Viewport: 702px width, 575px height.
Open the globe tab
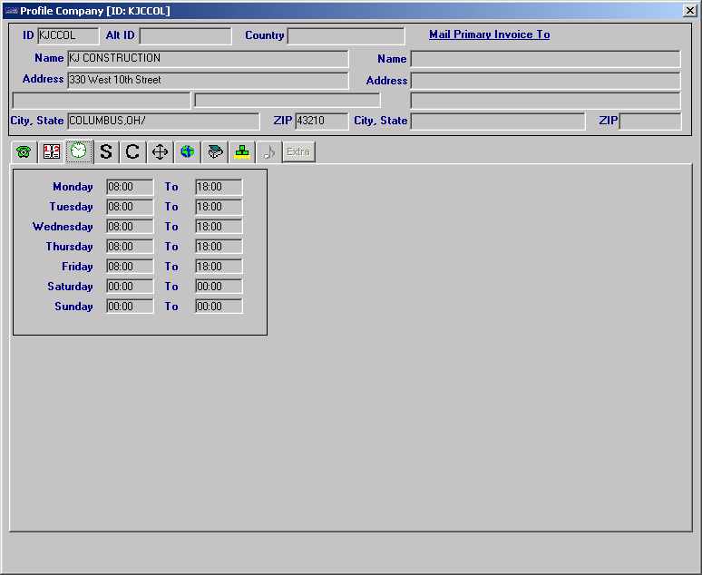(x=187, y=151)
